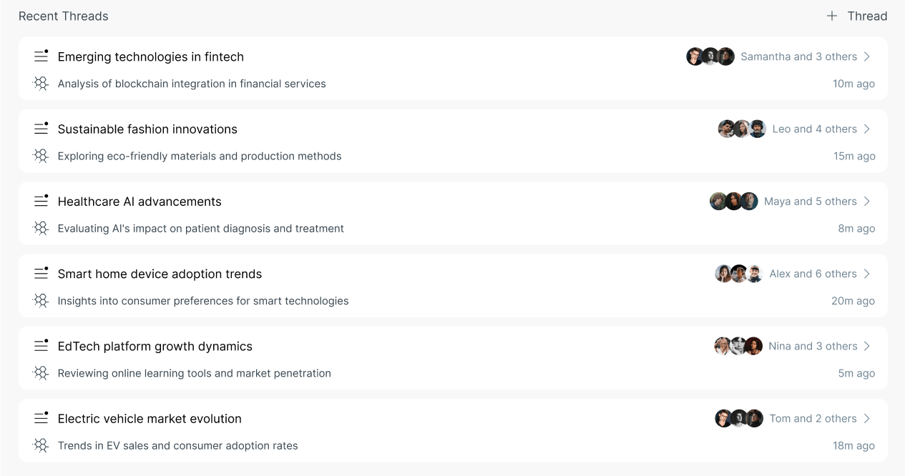Click the Alex and 6 others label

[813, 274]
